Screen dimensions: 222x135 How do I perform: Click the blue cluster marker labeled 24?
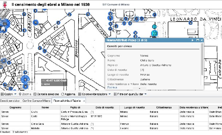(x=5, y=24)
